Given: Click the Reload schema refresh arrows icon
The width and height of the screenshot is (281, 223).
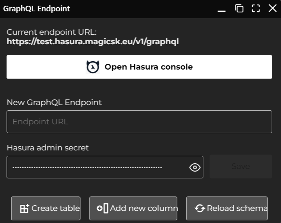Looking at the screenshot, I should [x=200, y=208].
